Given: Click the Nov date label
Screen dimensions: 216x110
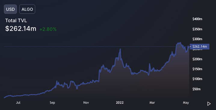Looking at the screenshot, I should click(x=86, y=103).
